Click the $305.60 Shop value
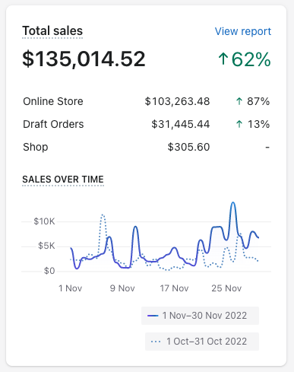 pos(188,147)
